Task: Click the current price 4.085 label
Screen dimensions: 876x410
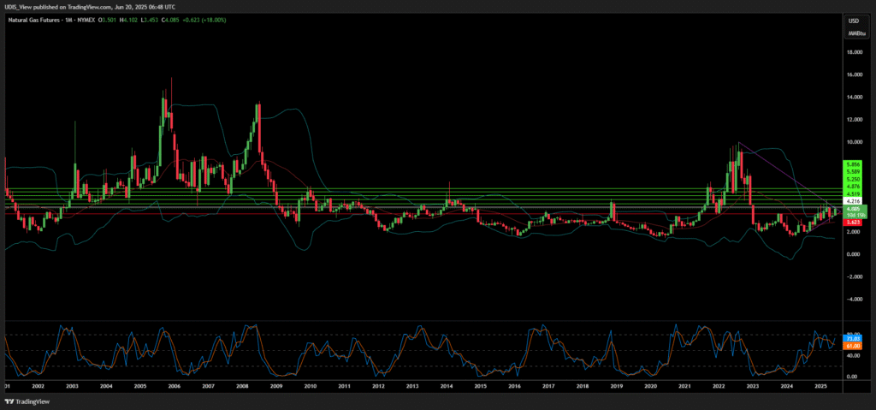Action: point(853,208)
